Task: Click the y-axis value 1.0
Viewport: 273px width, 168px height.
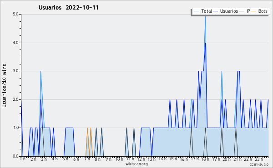Action: coord(15,128)
